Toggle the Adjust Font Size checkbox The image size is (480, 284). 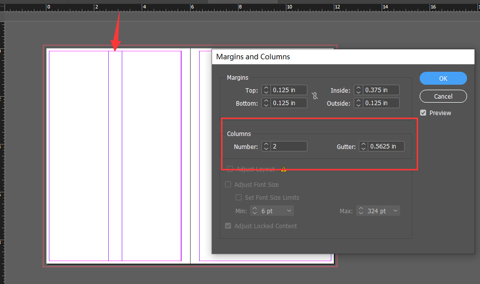pyautogui.click(x=228, y=184)
